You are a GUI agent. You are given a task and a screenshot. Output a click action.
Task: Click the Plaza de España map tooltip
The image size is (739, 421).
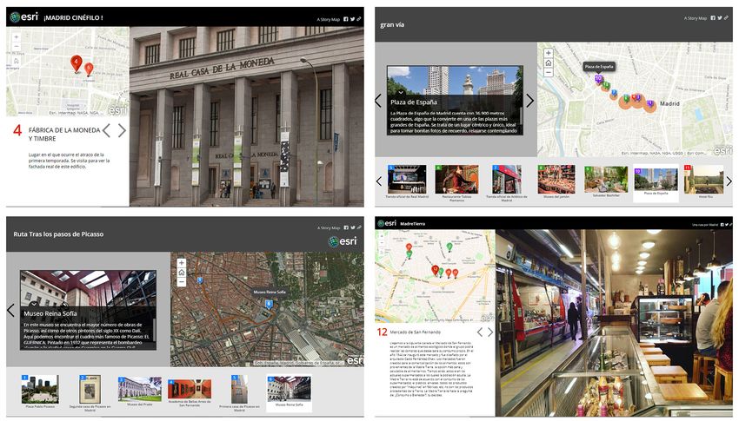(x=598, y=67)
